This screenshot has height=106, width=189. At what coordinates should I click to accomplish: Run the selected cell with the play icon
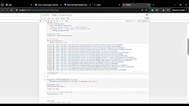pyautogui.click(x=54, y=21)
